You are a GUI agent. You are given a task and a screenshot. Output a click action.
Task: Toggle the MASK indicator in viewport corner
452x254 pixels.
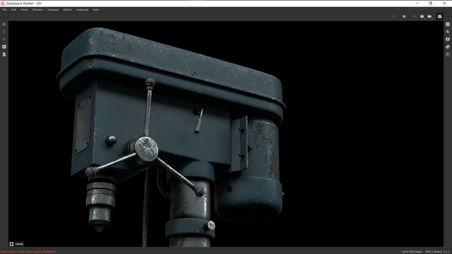(16, 244)
